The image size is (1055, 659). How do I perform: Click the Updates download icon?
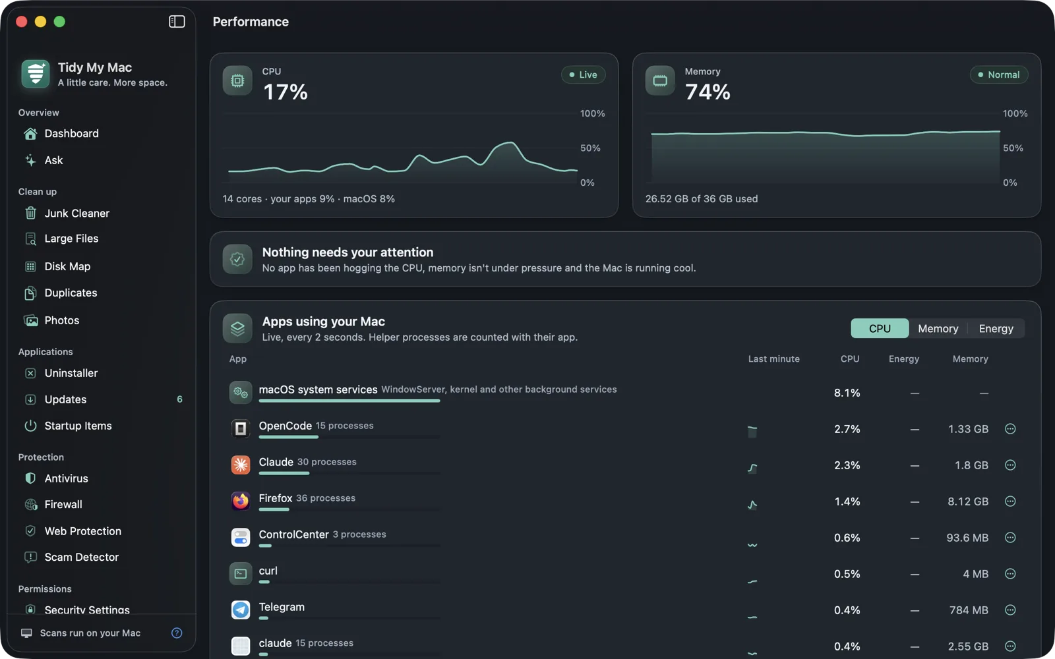[x=30, y=399]
